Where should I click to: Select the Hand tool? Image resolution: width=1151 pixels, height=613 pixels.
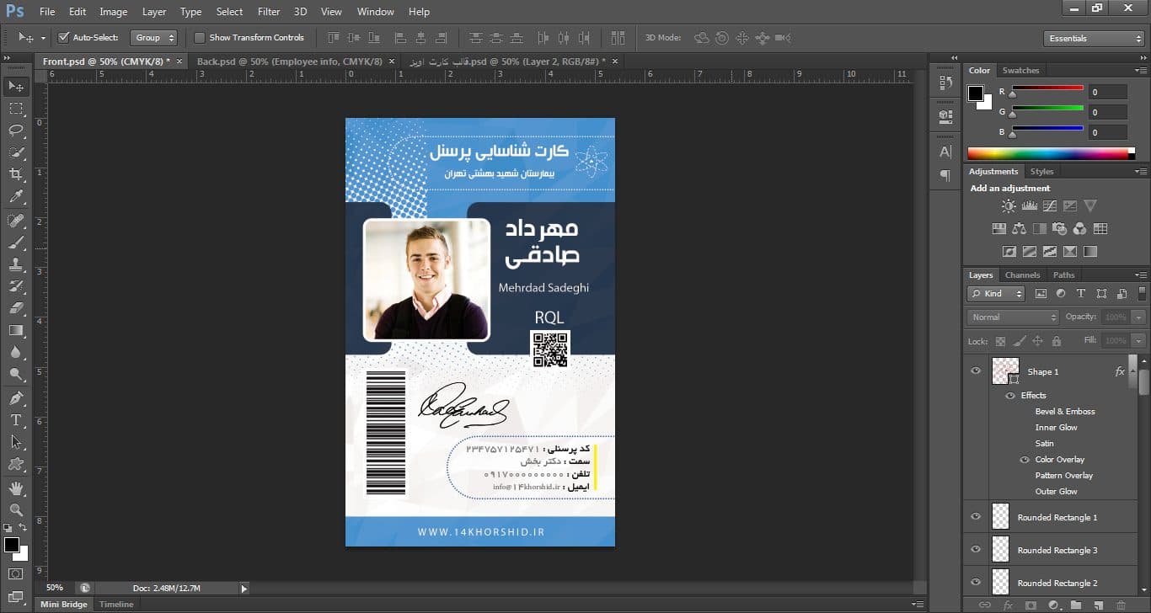(16, 488)
